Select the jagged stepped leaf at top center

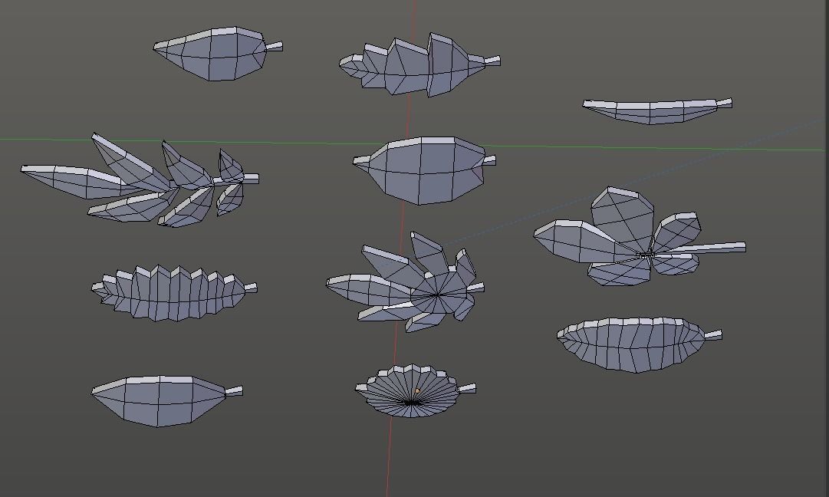point(418,66)
